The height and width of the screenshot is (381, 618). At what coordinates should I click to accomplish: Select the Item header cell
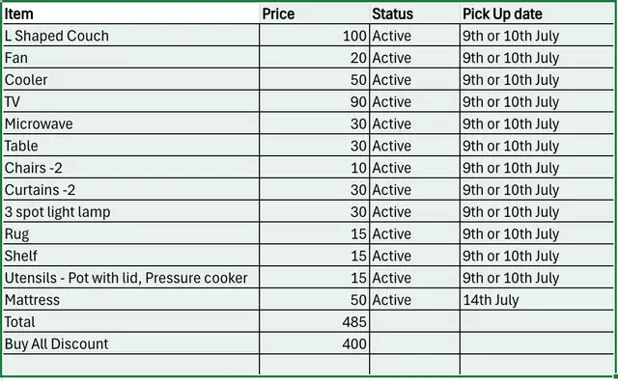click(x=131, y=14)
